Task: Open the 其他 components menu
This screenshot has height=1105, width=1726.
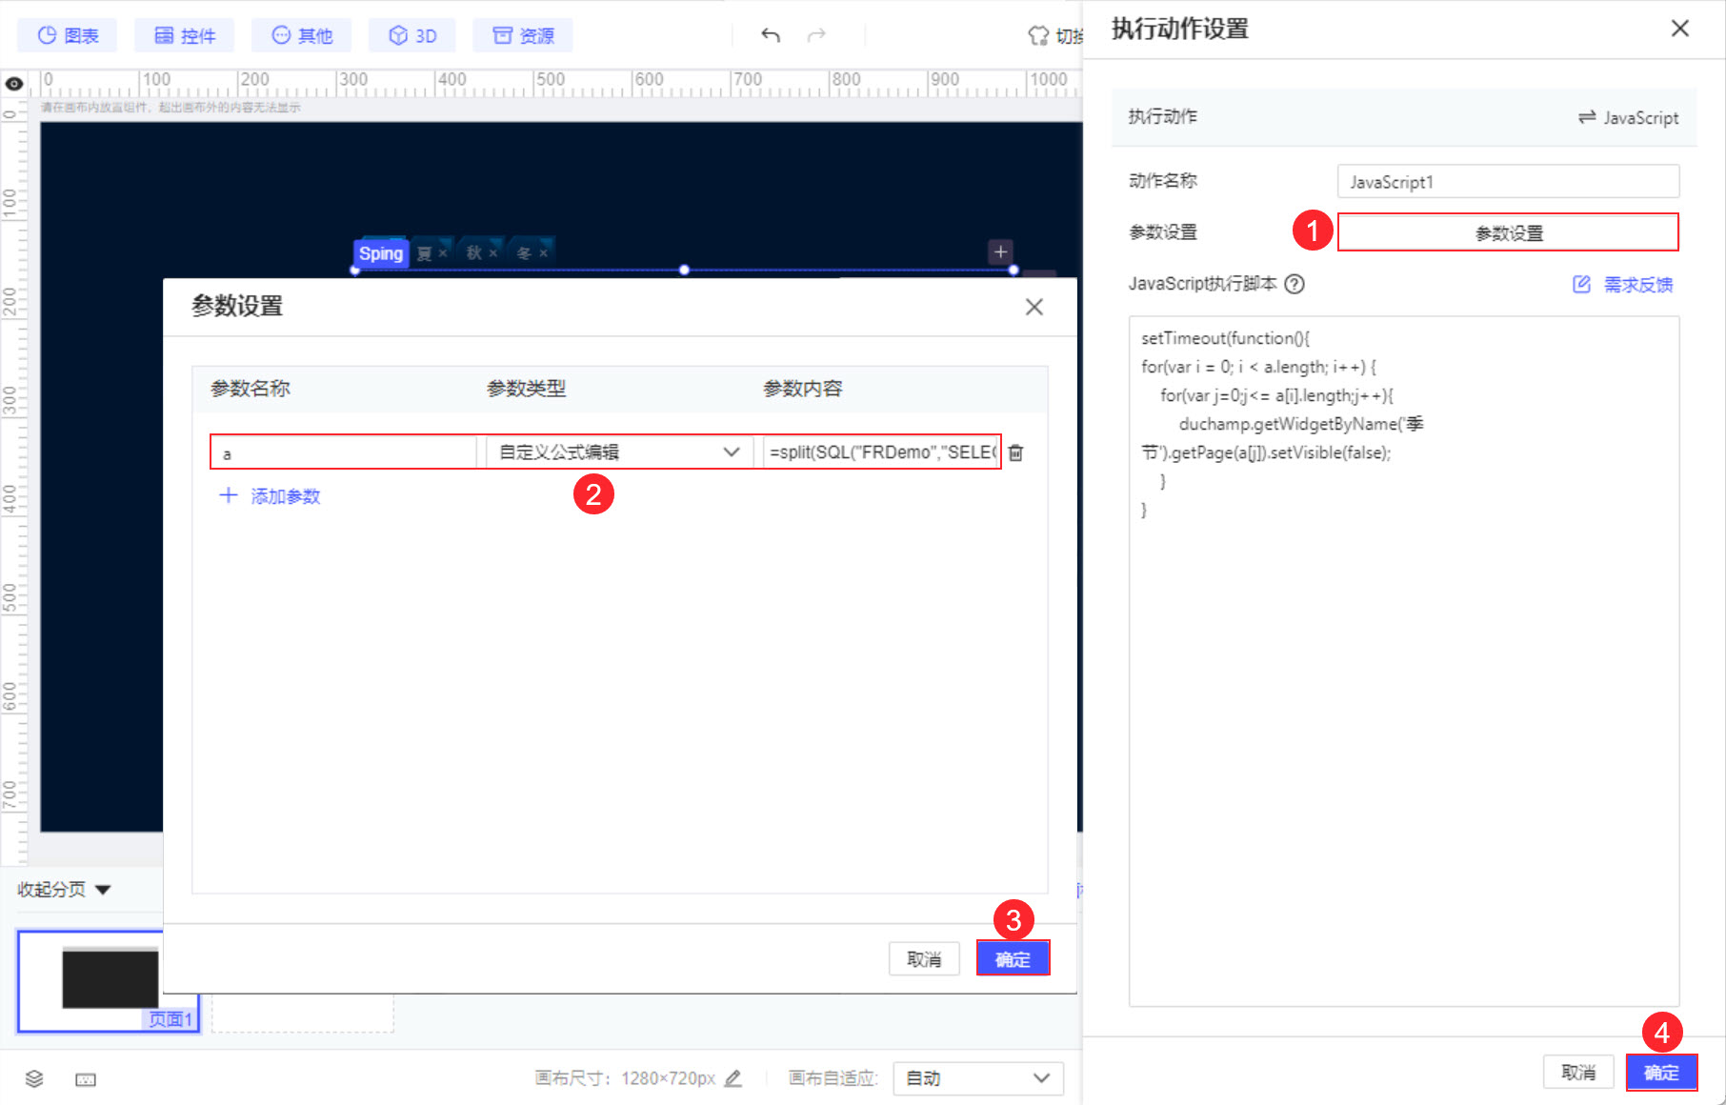Action: tap(302, 35)
